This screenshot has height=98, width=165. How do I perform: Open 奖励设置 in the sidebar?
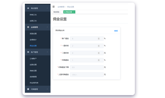pyautogui.click(x=33, y=34)
